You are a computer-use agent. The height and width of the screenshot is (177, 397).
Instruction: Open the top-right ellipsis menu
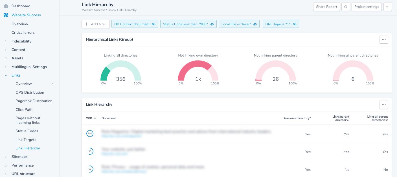click(x=388, y=7)
